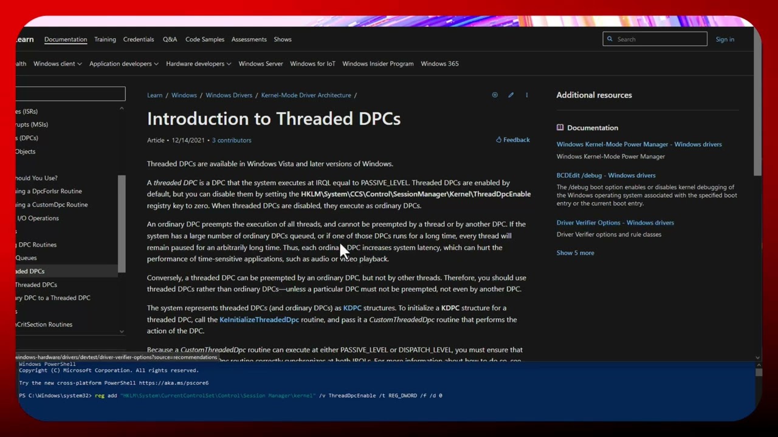
Task: Click Sign in link
Action: click(x=725, y=39)
